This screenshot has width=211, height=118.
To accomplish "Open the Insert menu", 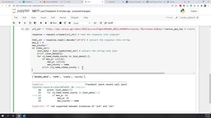I will click(x=43, y=17).
